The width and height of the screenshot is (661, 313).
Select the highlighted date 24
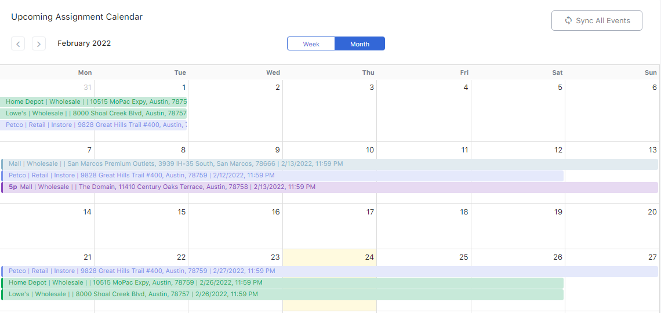click(369, 257)
